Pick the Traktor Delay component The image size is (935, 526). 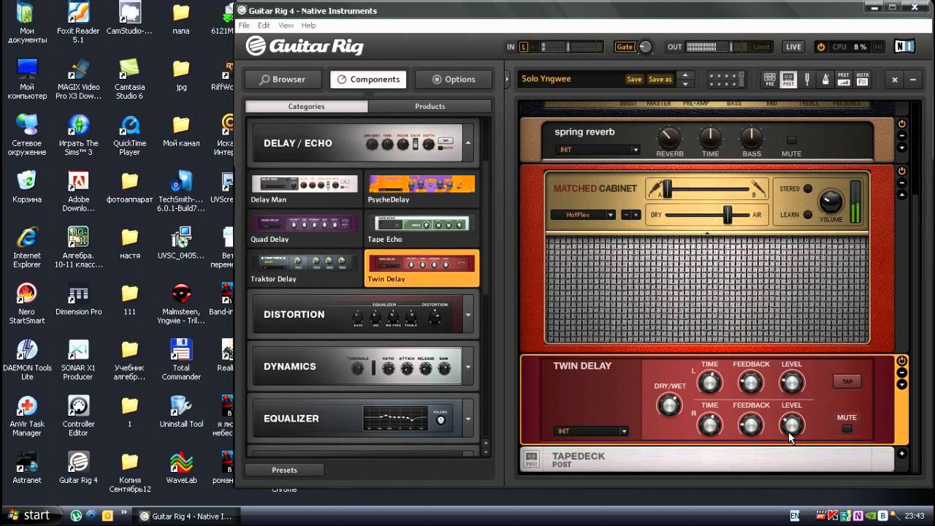click(305, 268)
